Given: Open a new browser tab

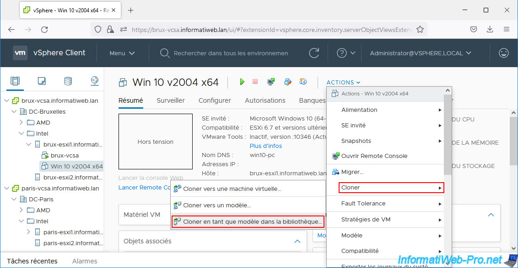Looking at the screenshot, I should pyautogui.click(x=131, y=10).
